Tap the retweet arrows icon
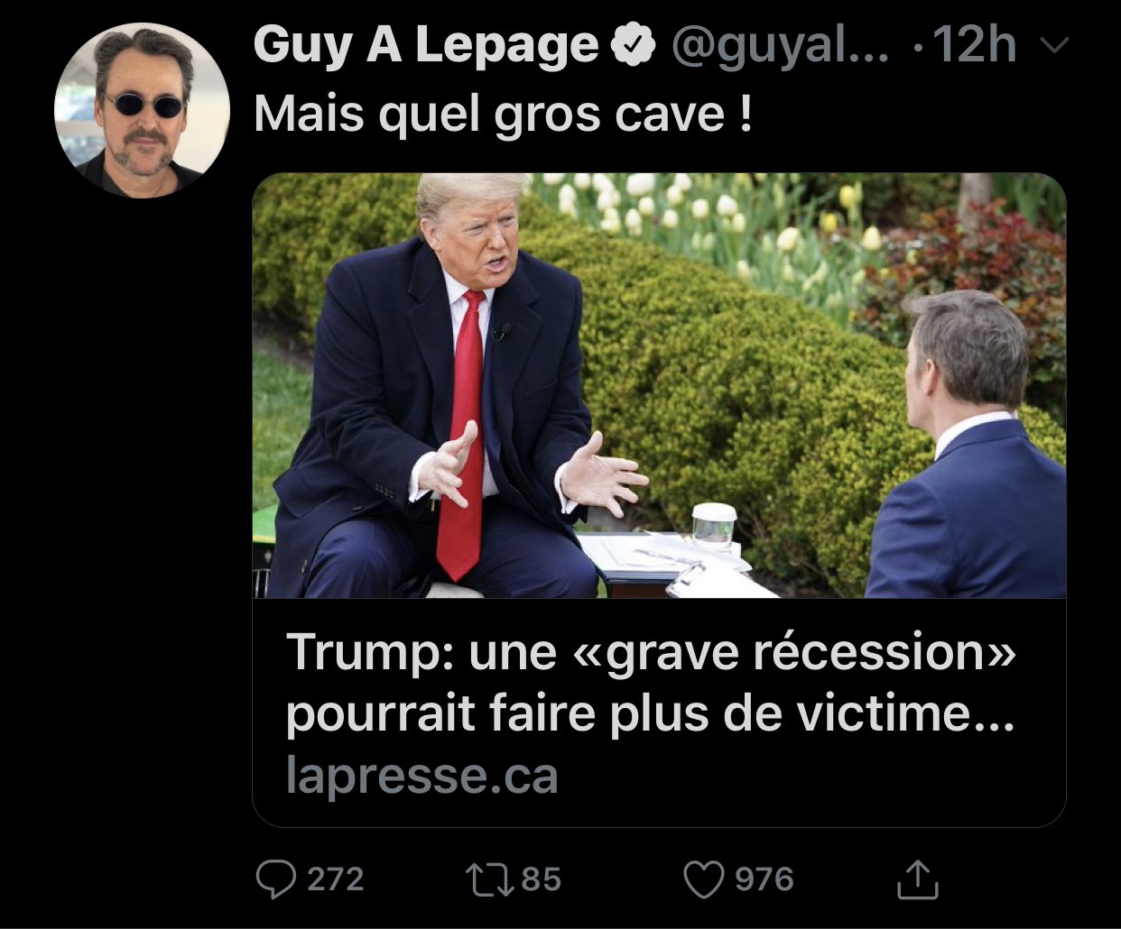The width and height of the screenshot is (1121, 929). pos(486,879)
